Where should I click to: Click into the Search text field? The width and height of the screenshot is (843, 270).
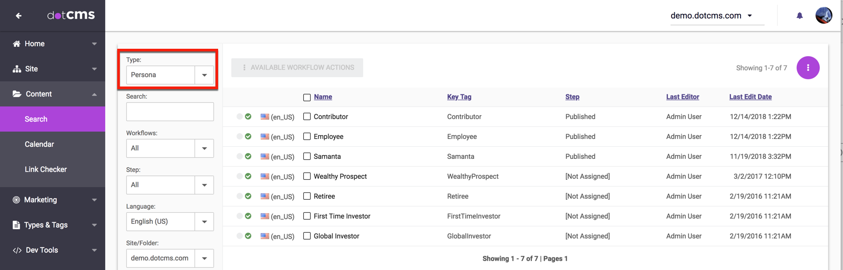170,112
